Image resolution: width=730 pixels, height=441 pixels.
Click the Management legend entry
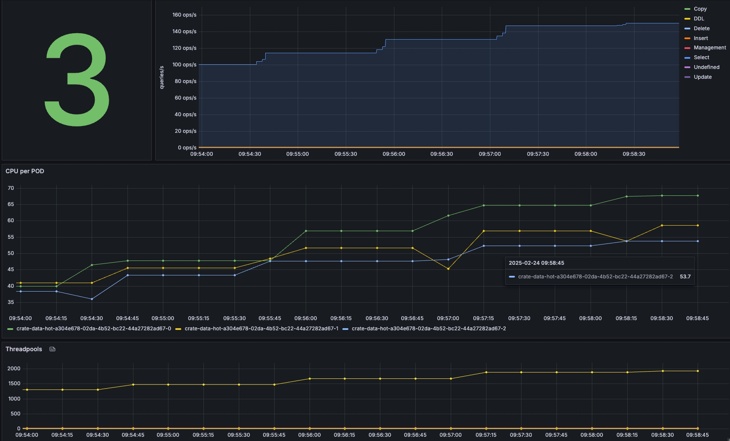[x=710, y=48]
